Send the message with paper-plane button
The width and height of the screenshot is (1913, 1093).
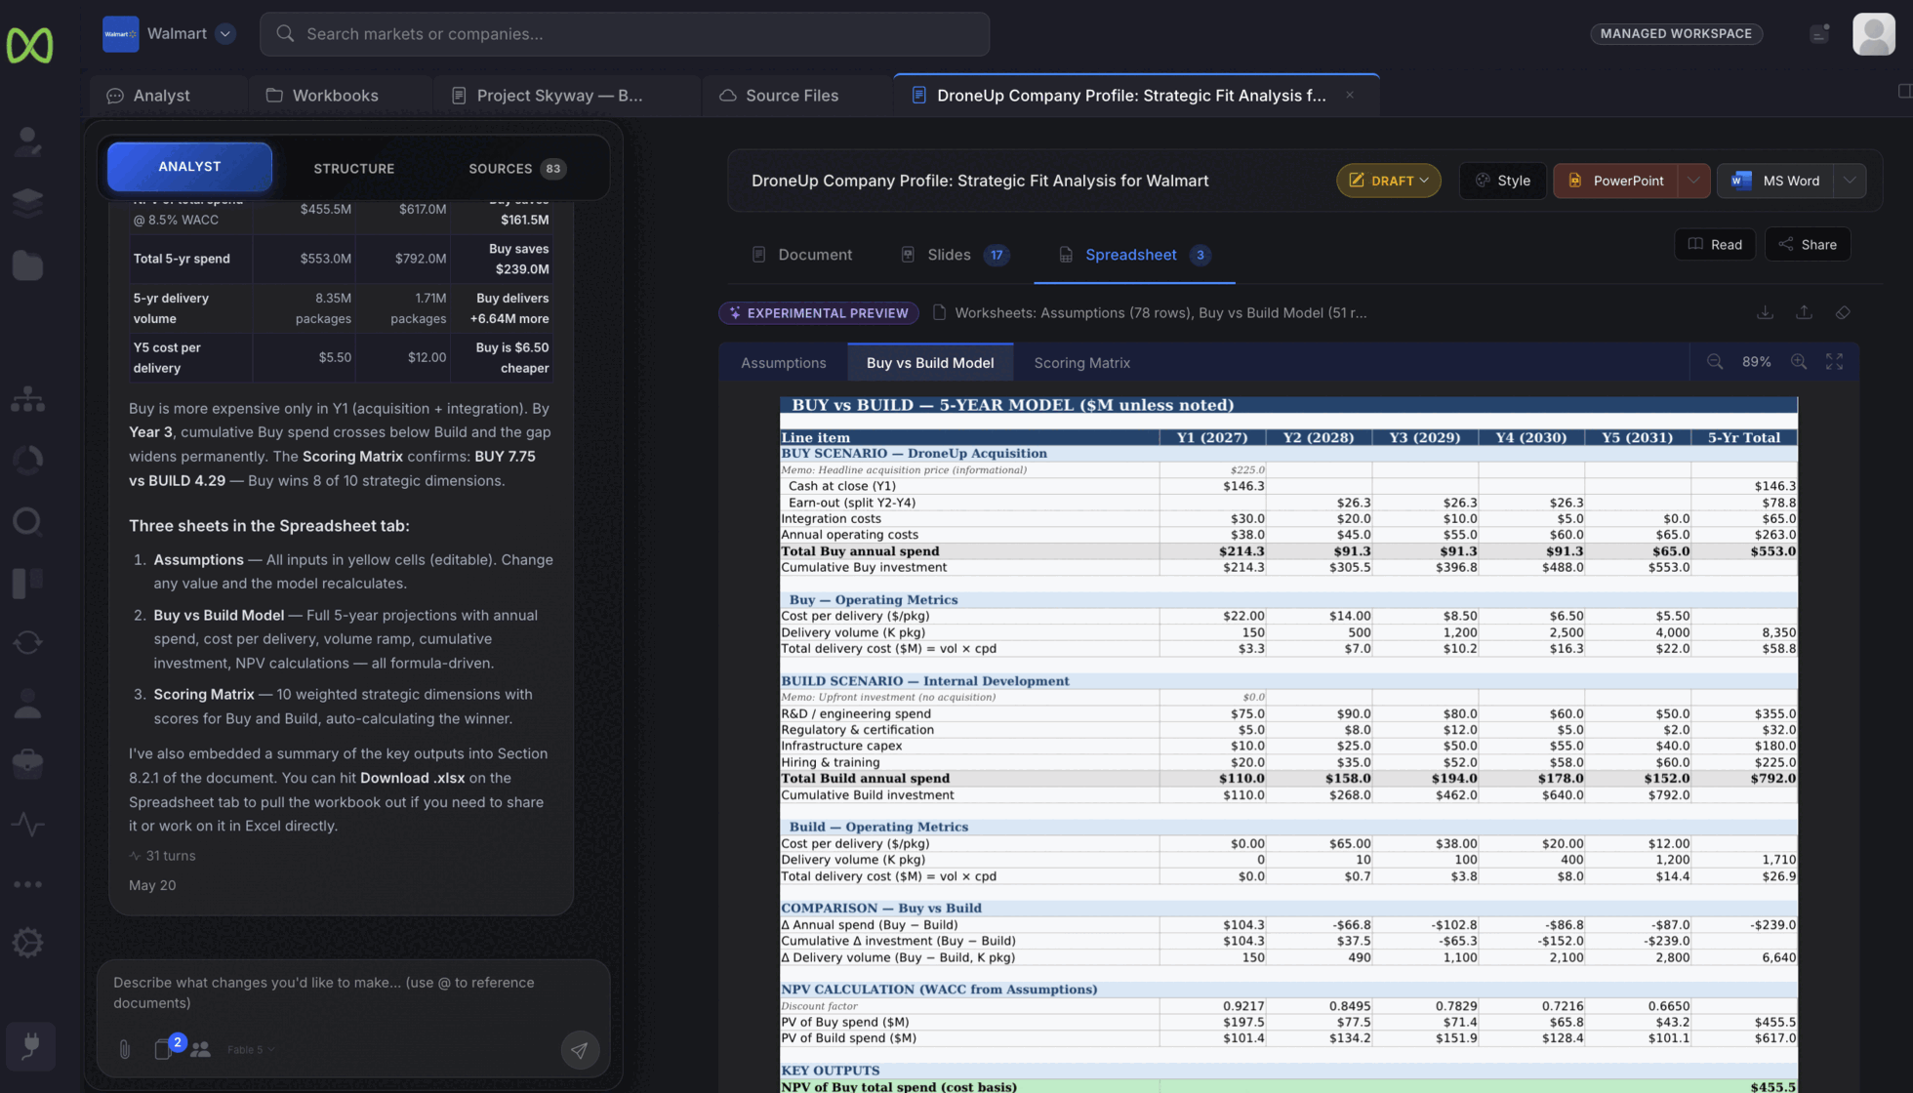click(580, 1050)
